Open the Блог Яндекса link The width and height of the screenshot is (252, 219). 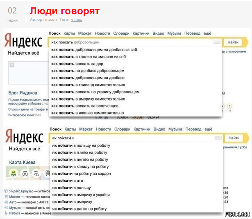click(x=23, y=93)
